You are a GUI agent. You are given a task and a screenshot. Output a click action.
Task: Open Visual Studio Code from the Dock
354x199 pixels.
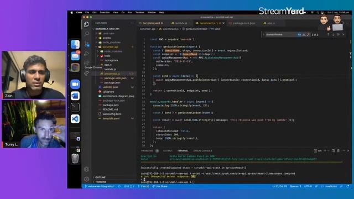tap(75, 119)
